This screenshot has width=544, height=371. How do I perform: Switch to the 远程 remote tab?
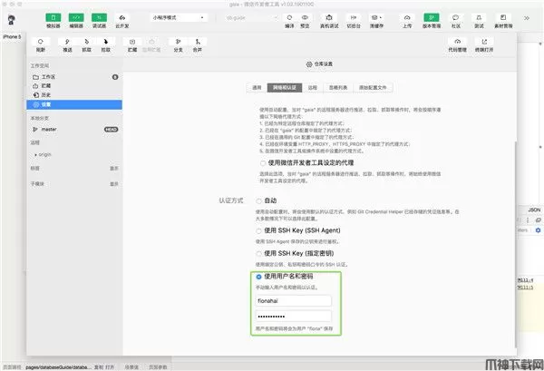point(313,87)
